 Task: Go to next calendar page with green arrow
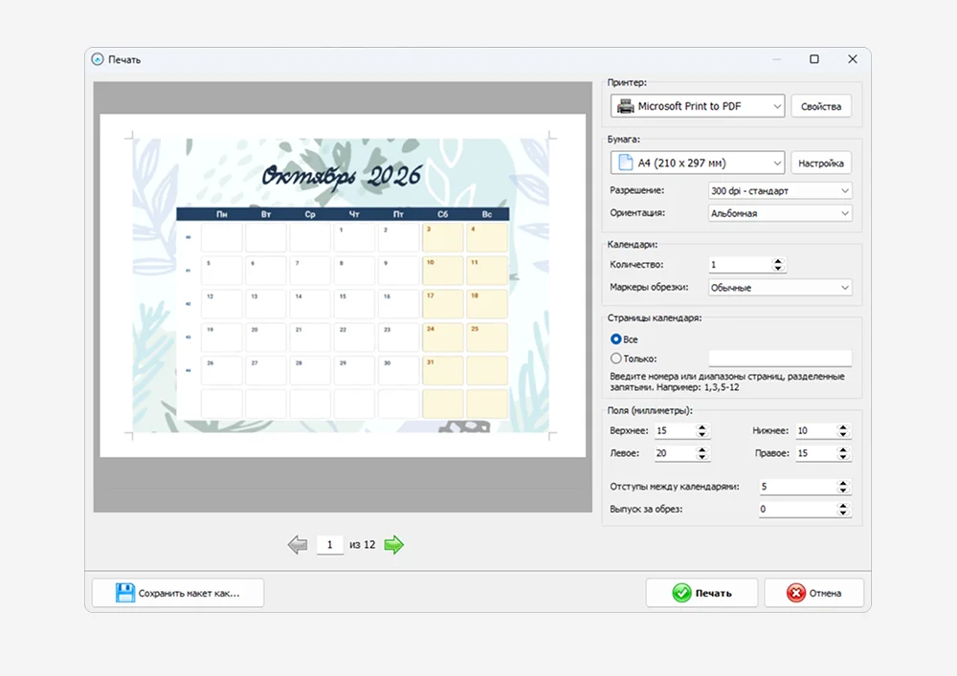click(393, 545)
